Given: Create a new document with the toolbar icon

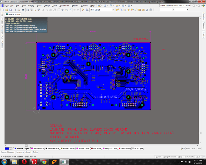Looking at the screenshot, I should click(x=3, y=10).
